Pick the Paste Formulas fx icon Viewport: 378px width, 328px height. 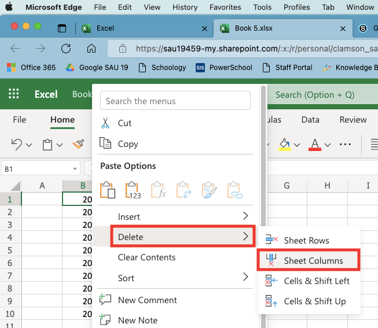[x=159, y=190]
